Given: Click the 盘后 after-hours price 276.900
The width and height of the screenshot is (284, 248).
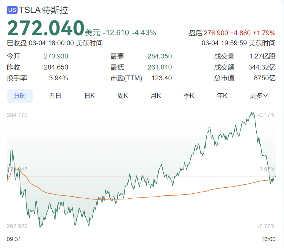Looking at the screenshot, I should pos(216,33).
